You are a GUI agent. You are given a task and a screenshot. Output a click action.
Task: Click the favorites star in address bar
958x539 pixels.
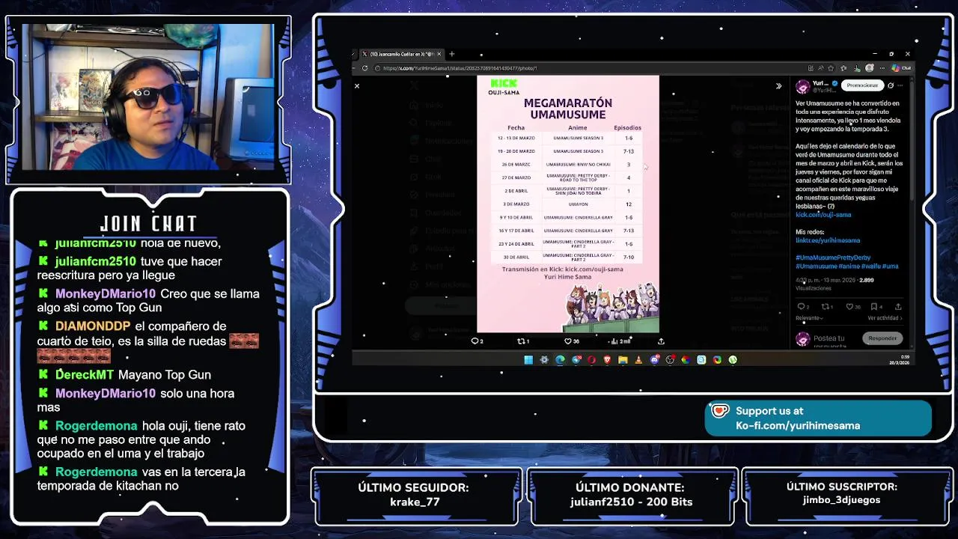tap(831, 68)
